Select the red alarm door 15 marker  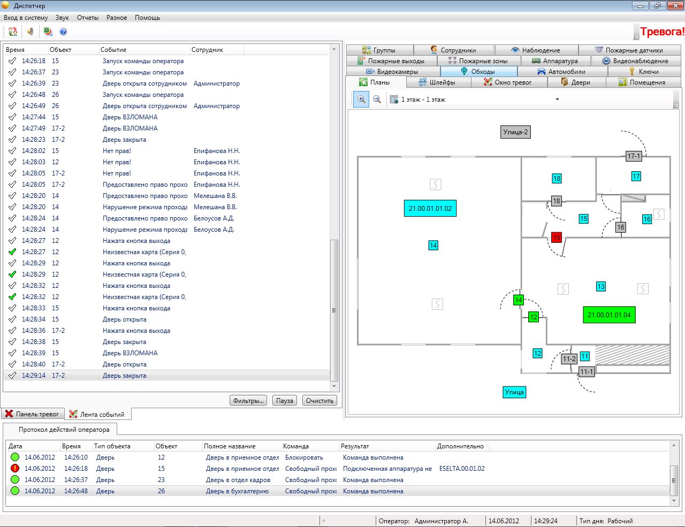tap(556, 237)
